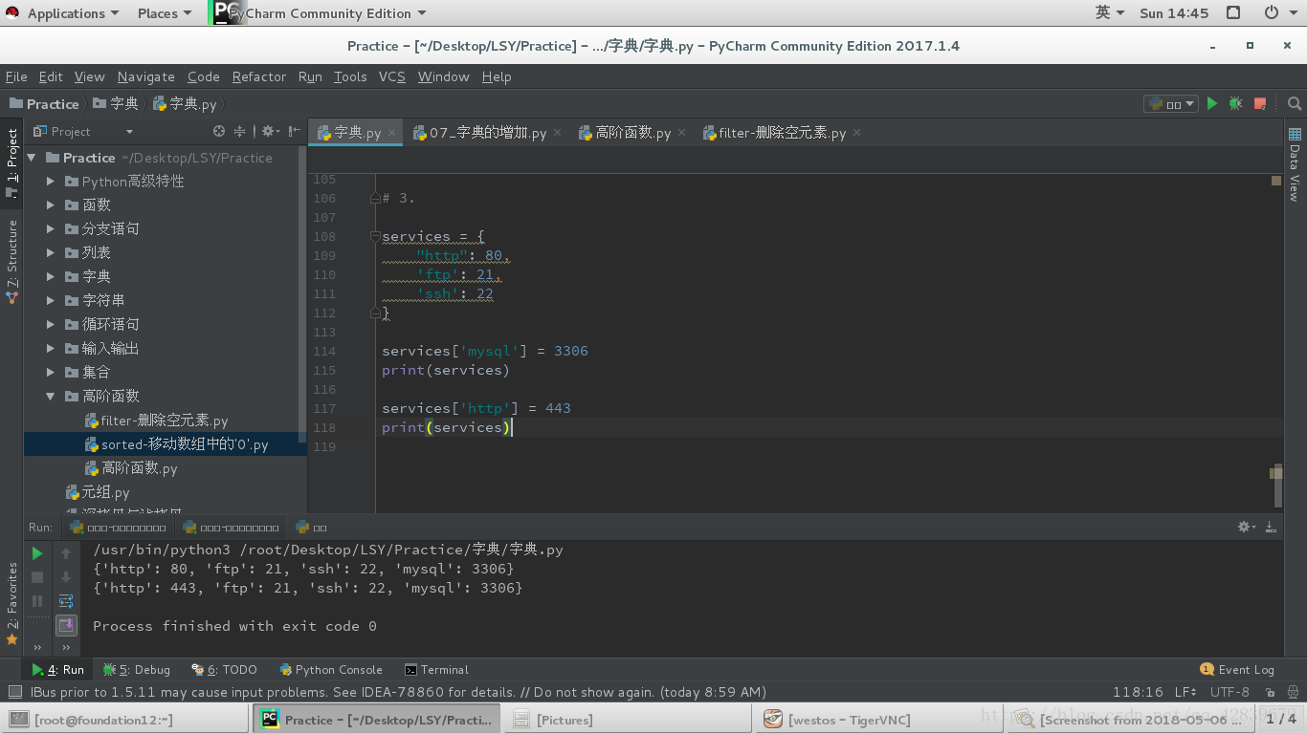This screenshot has width=1307, height=734.
Task: Open the Event Log
Action: 1237,670
